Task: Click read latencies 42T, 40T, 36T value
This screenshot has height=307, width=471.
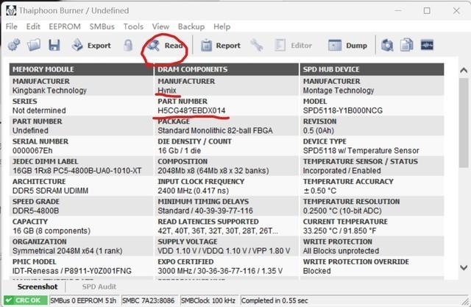Action: coord(218,231)
